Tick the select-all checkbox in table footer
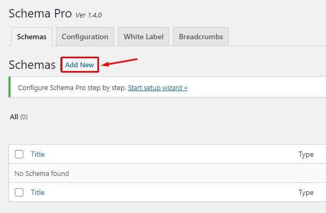Viewport: 326px width, 213px height. [20, 193]
